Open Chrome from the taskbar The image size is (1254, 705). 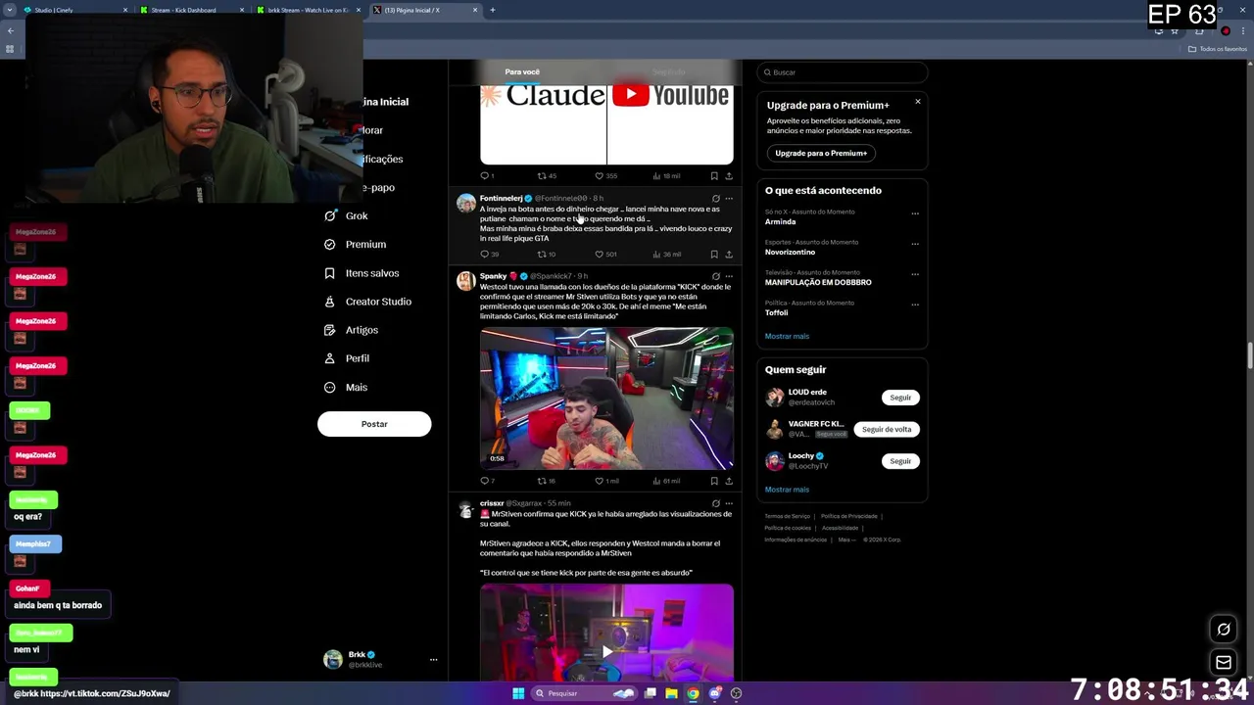(693, 693)
